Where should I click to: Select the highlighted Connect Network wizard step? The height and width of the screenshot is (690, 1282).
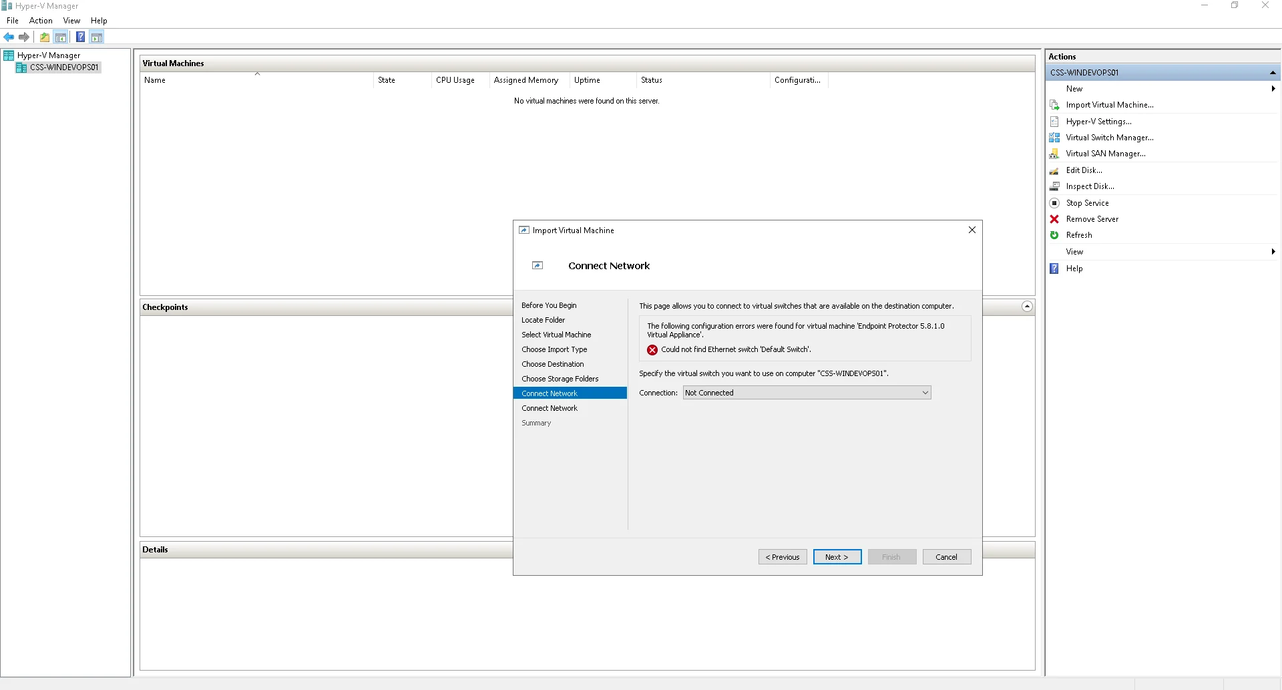[x=570, y=393]
